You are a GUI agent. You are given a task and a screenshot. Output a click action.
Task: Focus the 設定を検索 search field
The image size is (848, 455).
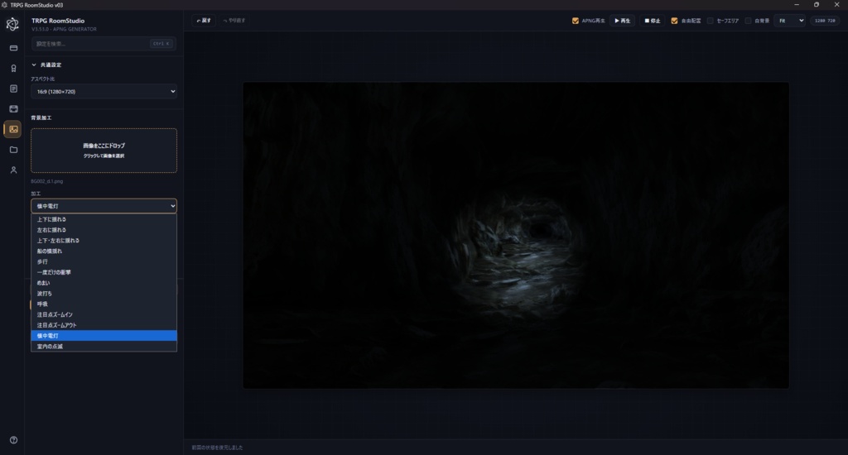(x=104, y=43)
